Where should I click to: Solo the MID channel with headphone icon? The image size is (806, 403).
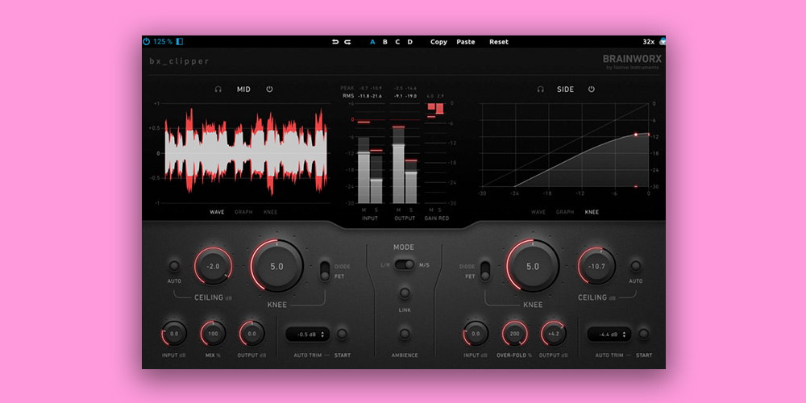[218, 89]
